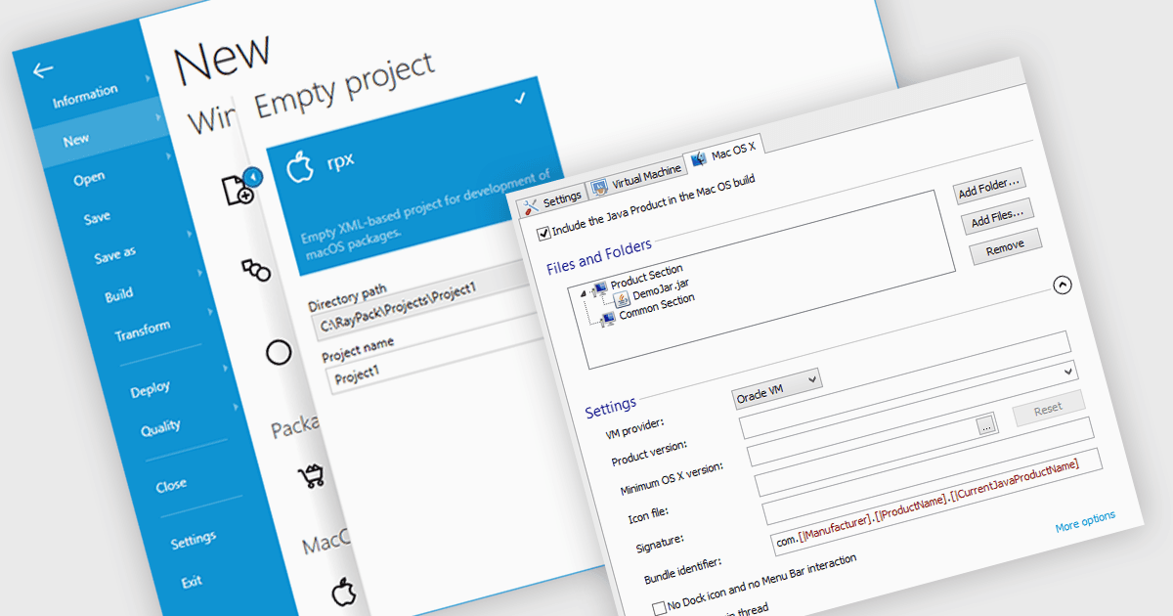1173x616 pixels.
Task: Toggle Include the Java Product checkbox
Action: [x=543, y=234]
